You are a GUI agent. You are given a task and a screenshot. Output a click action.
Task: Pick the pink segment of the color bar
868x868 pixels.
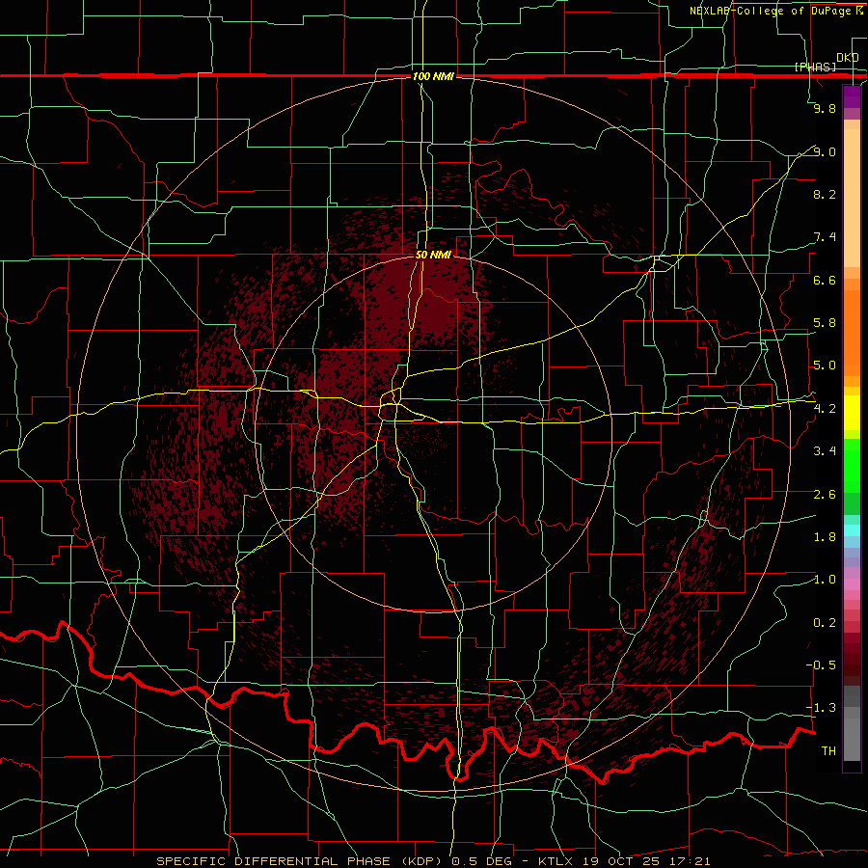(852, 584)
